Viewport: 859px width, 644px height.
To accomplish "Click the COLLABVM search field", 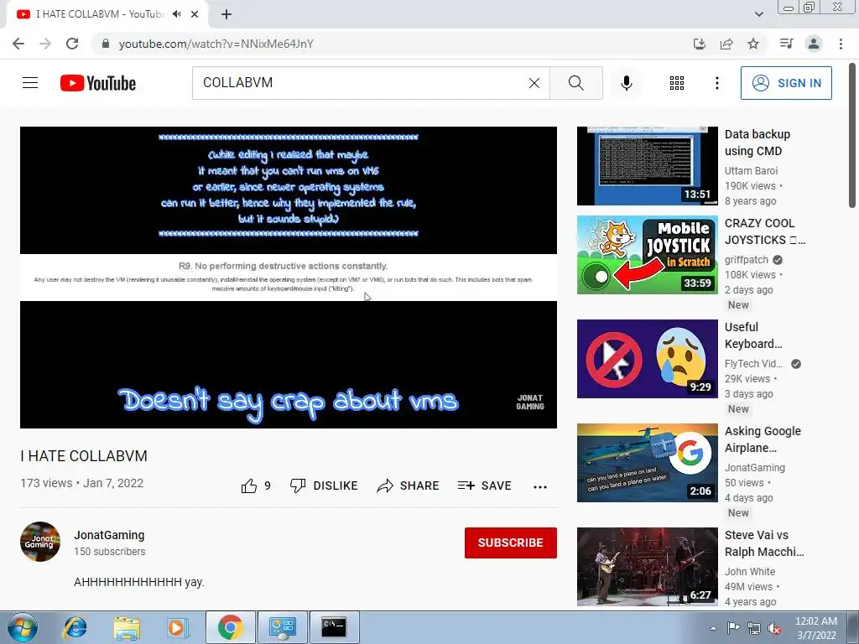I will click(x=362, y=83).
